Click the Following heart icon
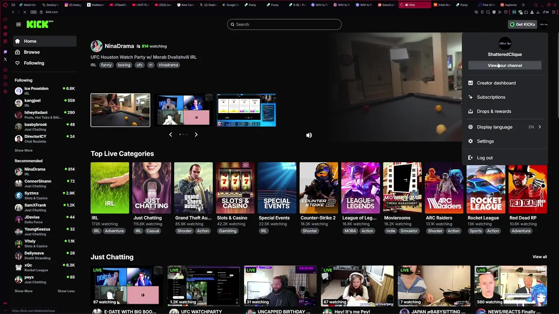The image size is (559, 314). point(17,63)
